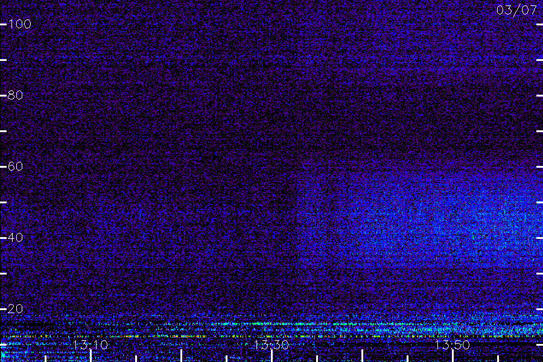
Task: Click the 13:50 time label
Action: pyautogui.click(x=453, y=345)
